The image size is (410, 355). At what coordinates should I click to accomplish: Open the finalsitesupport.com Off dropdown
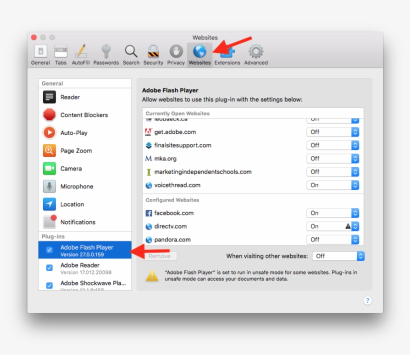332,145
